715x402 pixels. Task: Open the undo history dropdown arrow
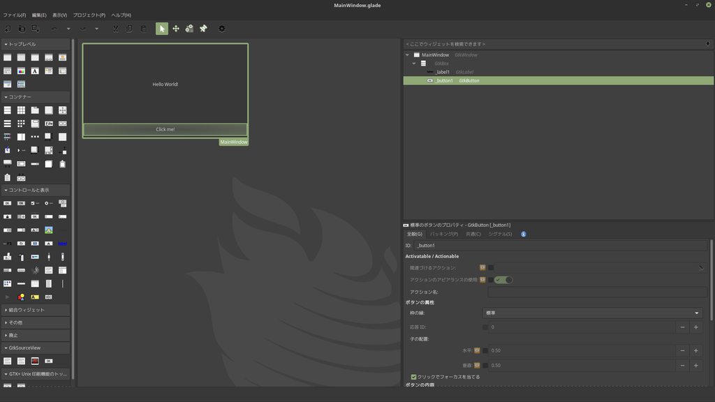coord(68,29)
